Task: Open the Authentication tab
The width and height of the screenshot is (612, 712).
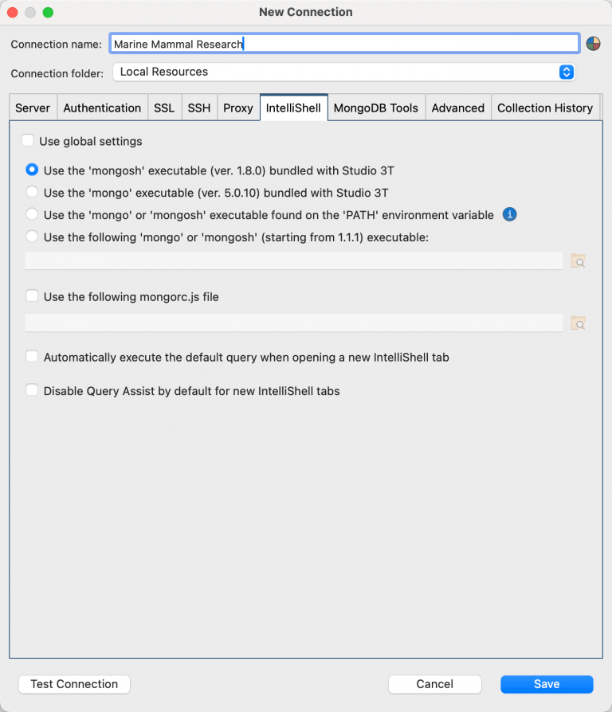Action: click(x=102, y=108)
